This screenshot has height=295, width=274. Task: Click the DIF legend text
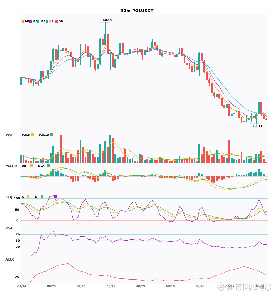tap(24, 166)
